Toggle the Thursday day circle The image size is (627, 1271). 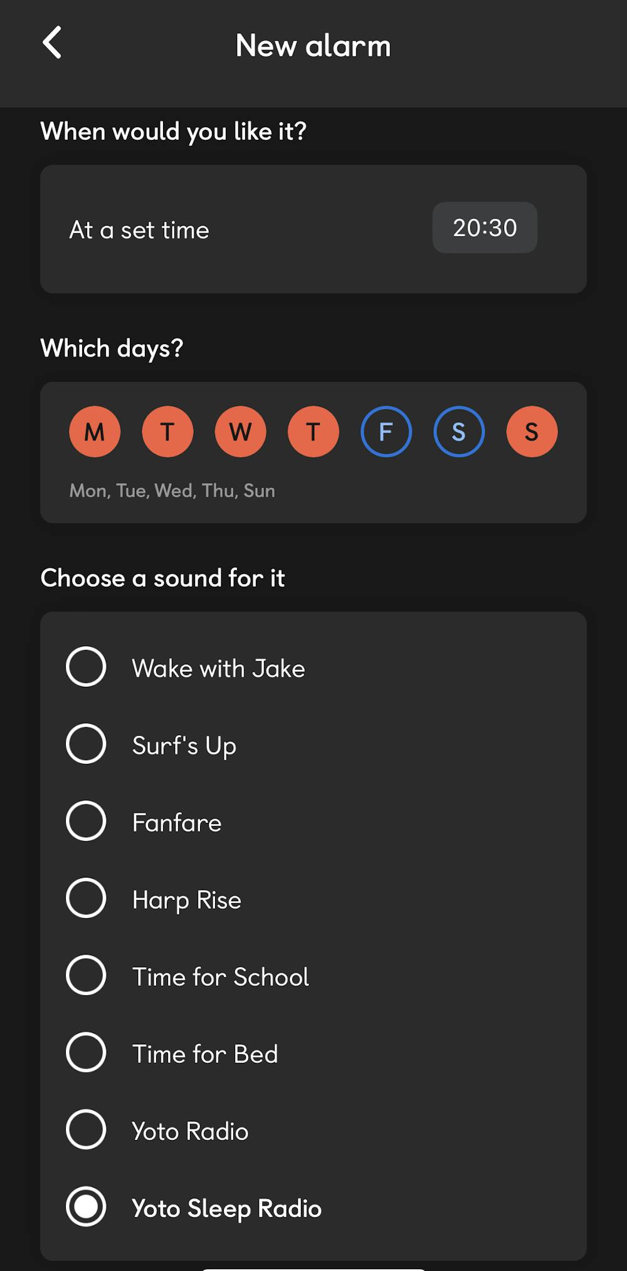click(x=313, y=431)
